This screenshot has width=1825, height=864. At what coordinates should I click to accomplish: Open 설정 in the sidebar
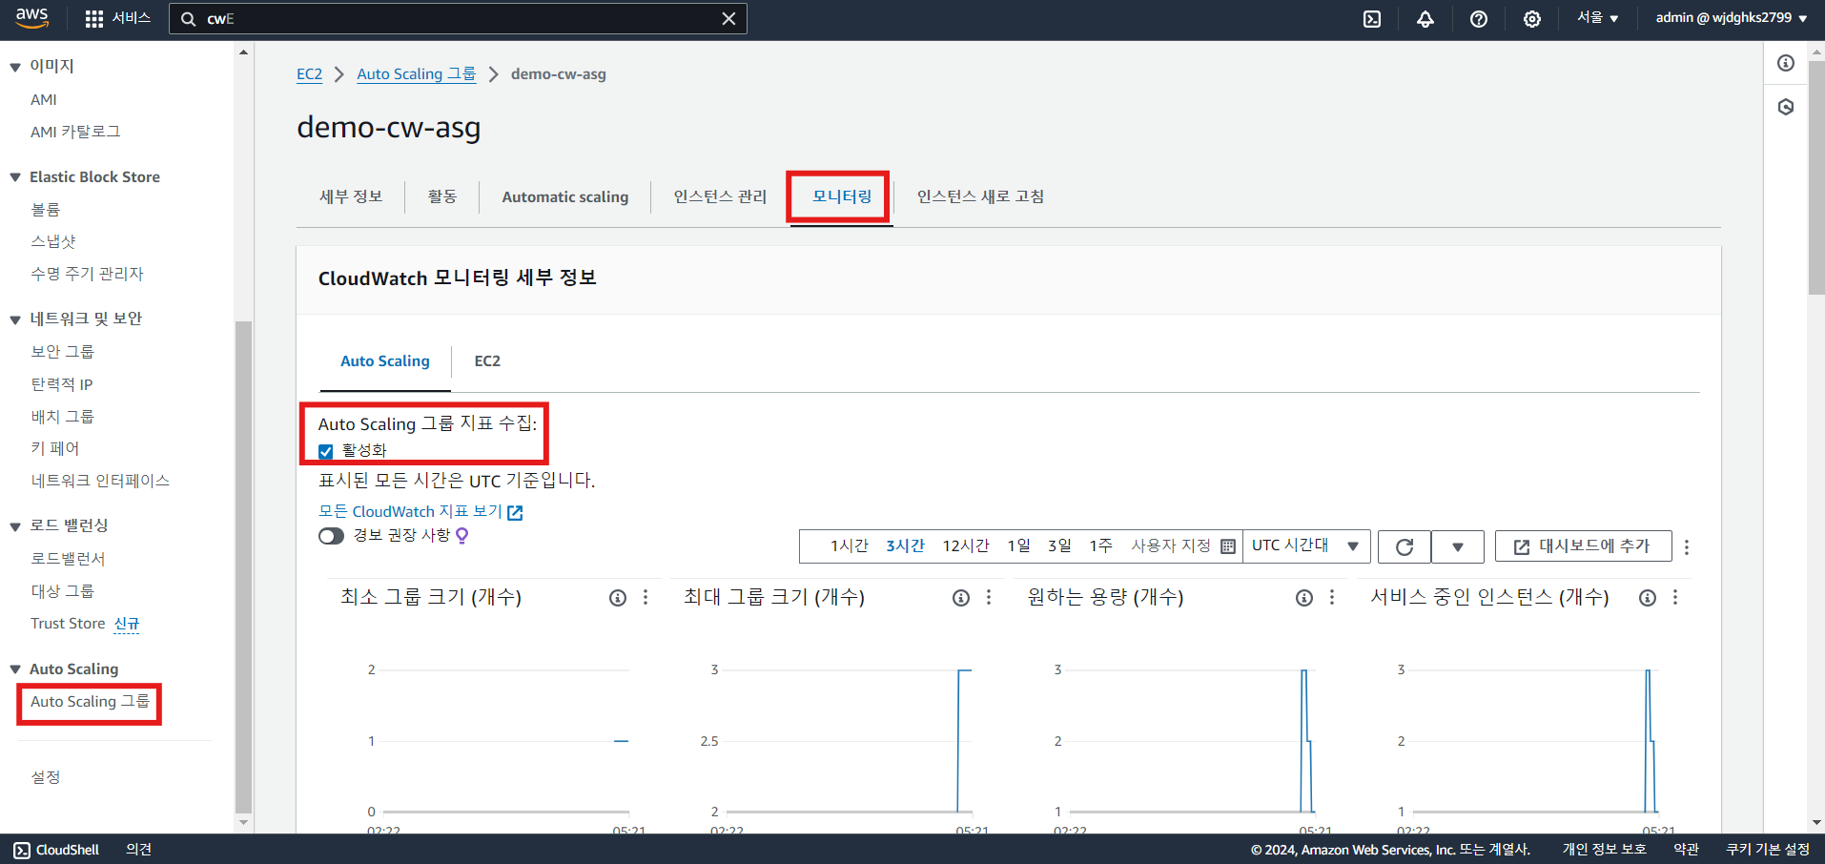coord(46,777)
